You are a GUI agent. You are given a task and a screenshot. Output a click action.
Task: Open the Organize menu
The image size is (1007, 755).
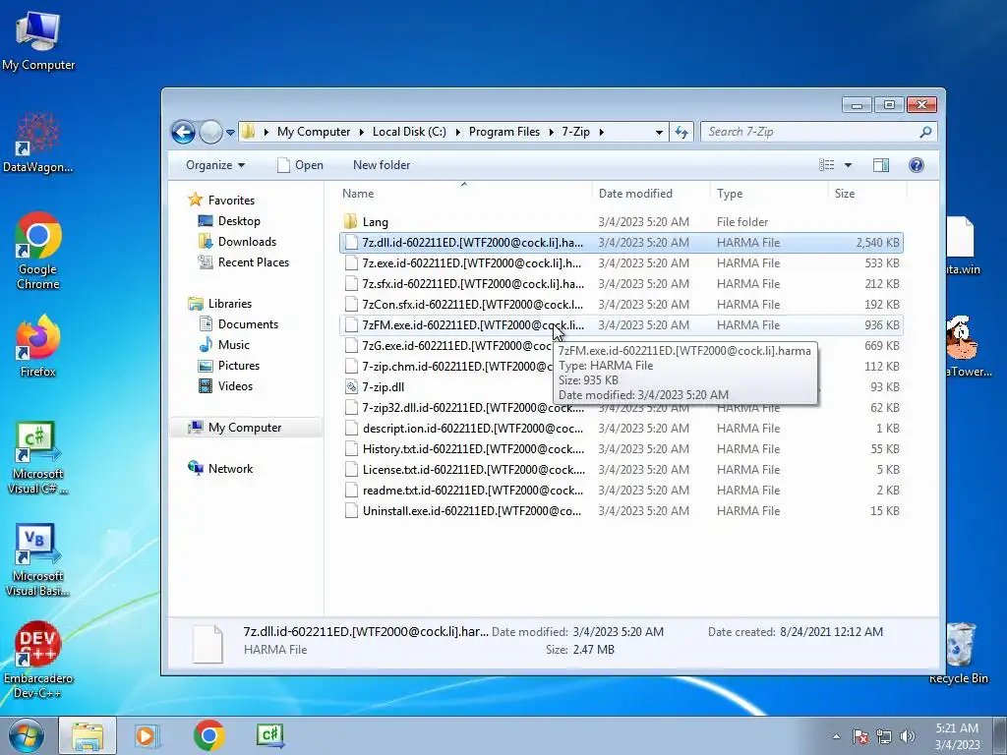point(215,165)
